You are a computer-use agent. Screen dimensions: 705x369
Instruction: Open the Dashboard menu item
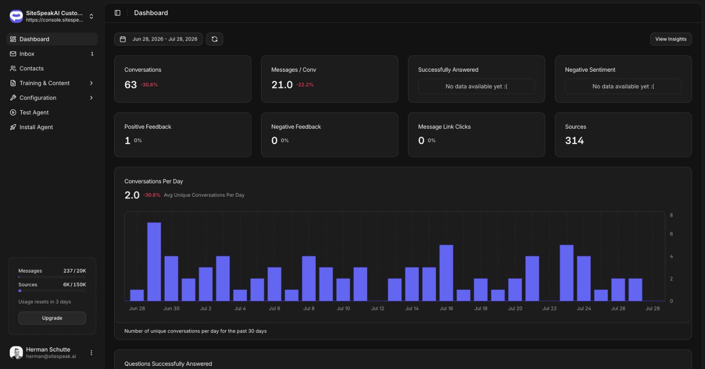(x=52, y=39)
